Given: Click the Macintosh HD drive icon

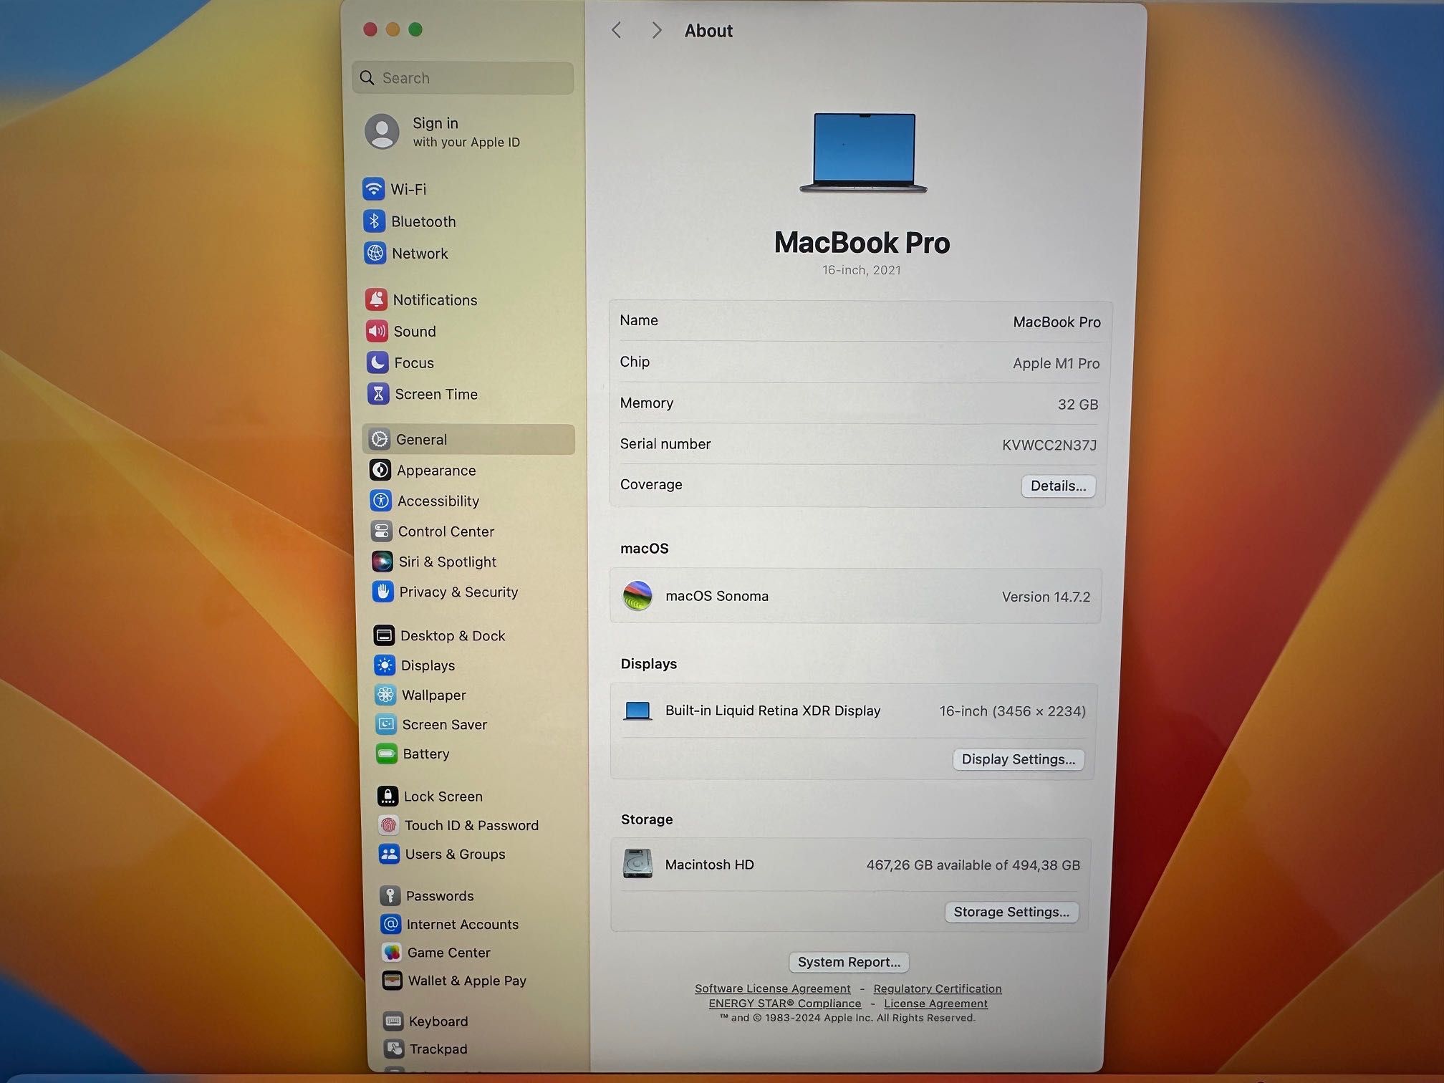Looking at the screenshot, I should tap(637, 864).
